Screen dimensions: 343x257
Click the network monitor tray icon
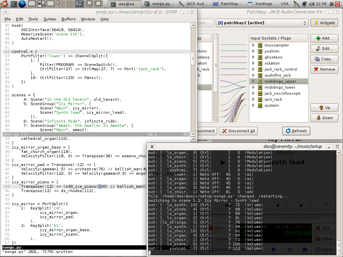point(304,4)
